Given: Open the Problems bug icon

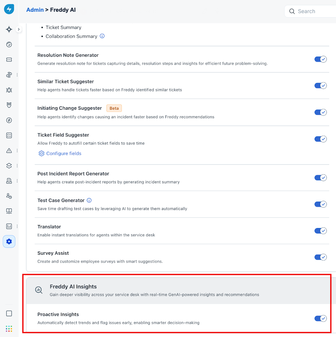Looking at the screenshot, I should point(9,90).
